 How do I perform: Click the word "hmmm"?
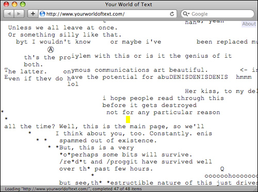244,77
